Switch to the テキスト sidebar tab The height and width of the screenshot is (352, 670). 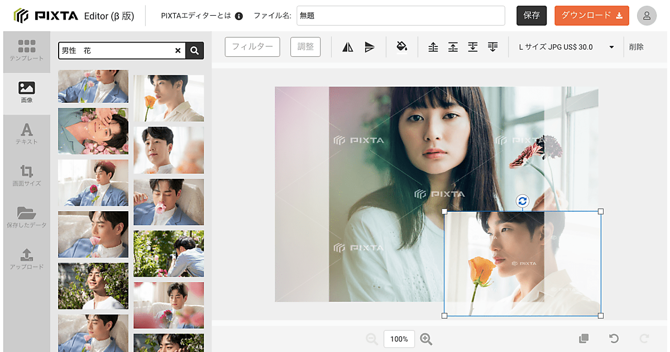point(26,134)
